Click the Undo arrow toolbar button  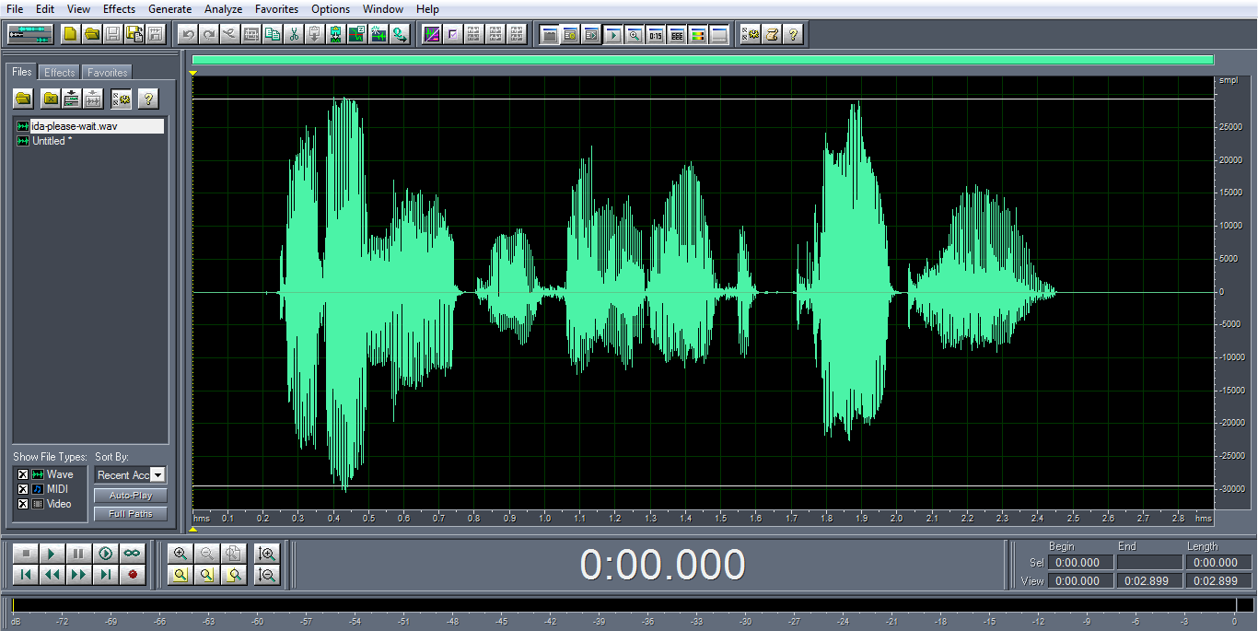188,34
